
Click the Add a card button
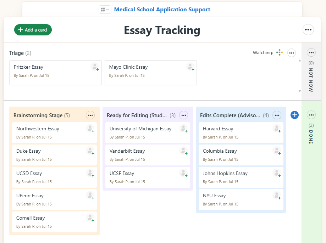33,30
